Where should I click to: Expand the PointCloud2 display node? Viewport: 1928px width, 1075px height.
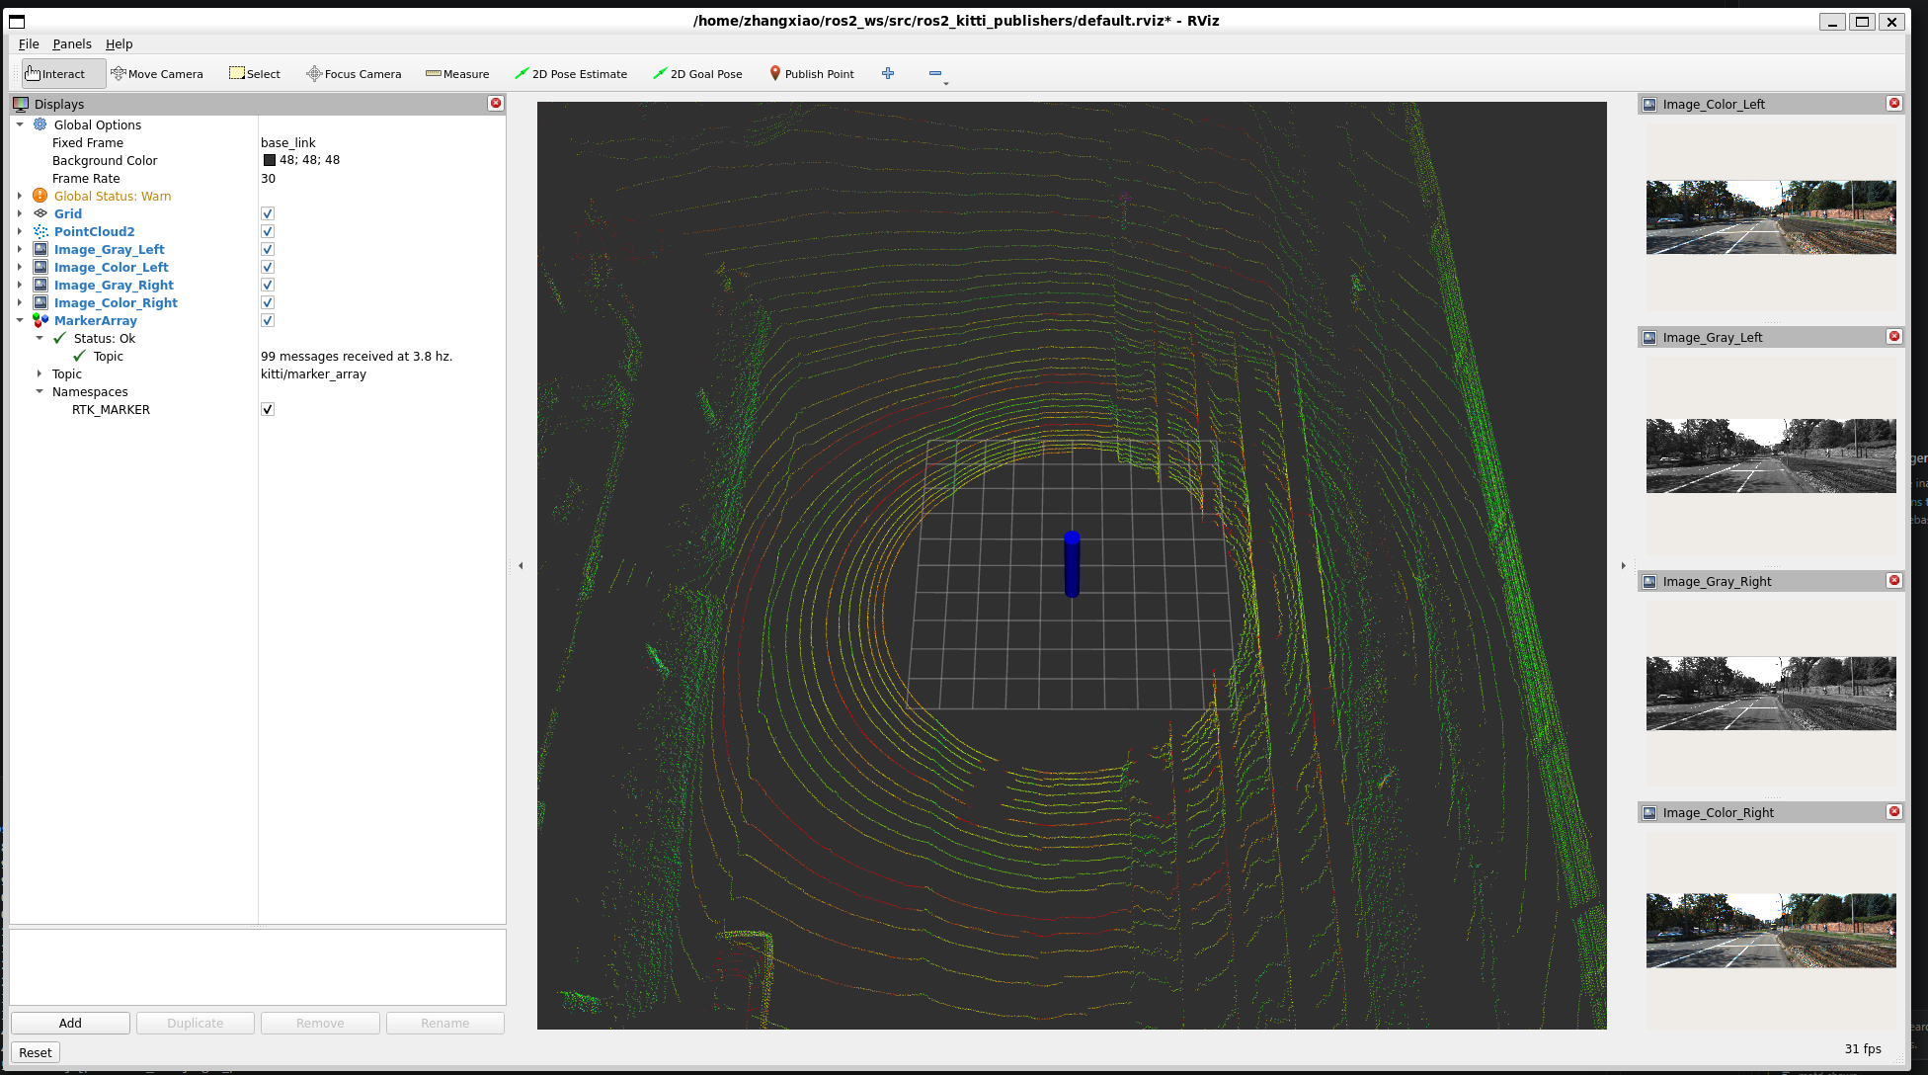(x=20, y=231)
